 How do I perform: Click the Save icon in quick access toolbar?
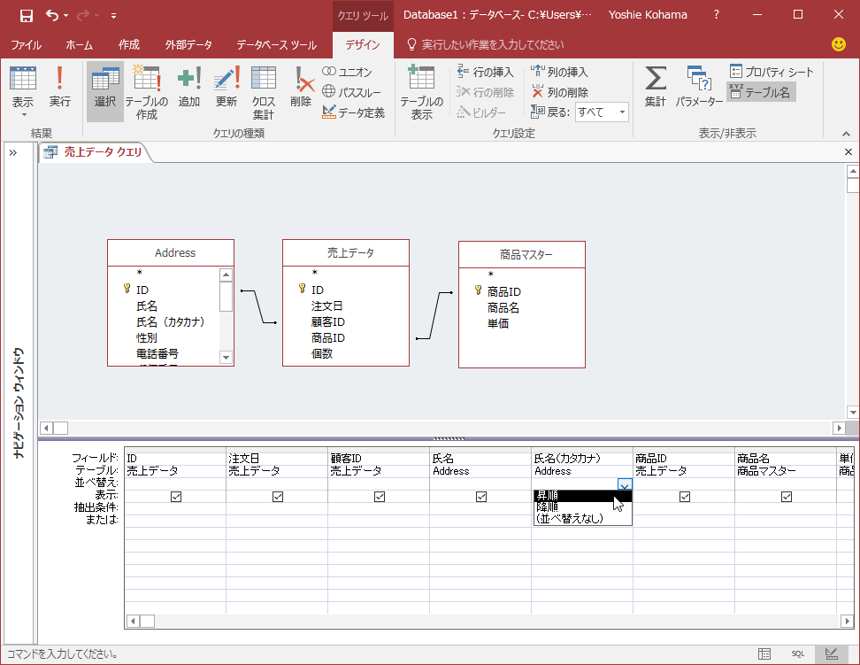[26, 15]
